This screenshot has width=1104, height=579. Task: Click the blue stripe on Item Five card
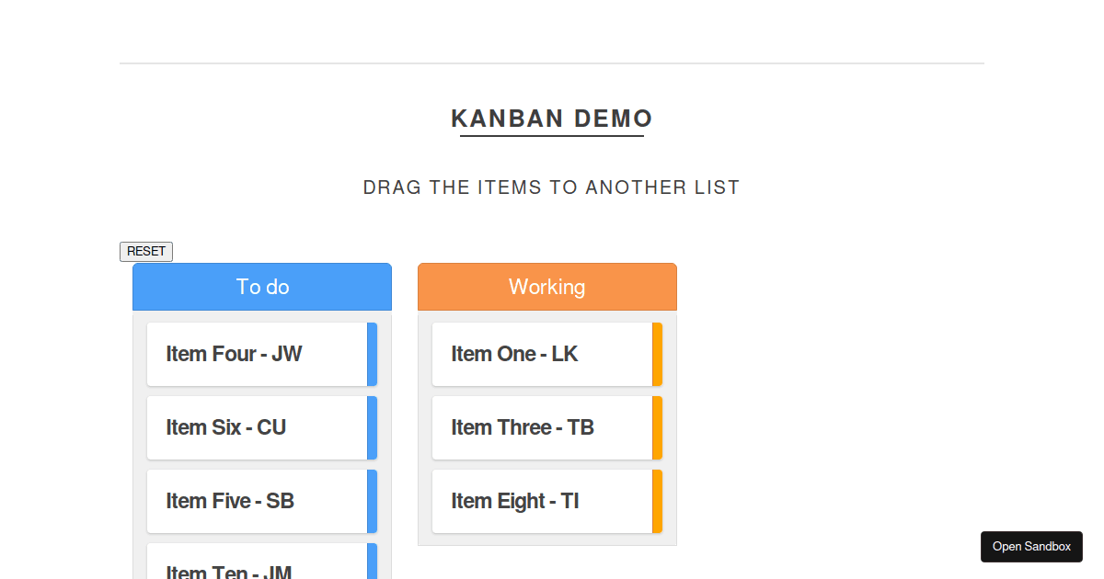(372, 501)
